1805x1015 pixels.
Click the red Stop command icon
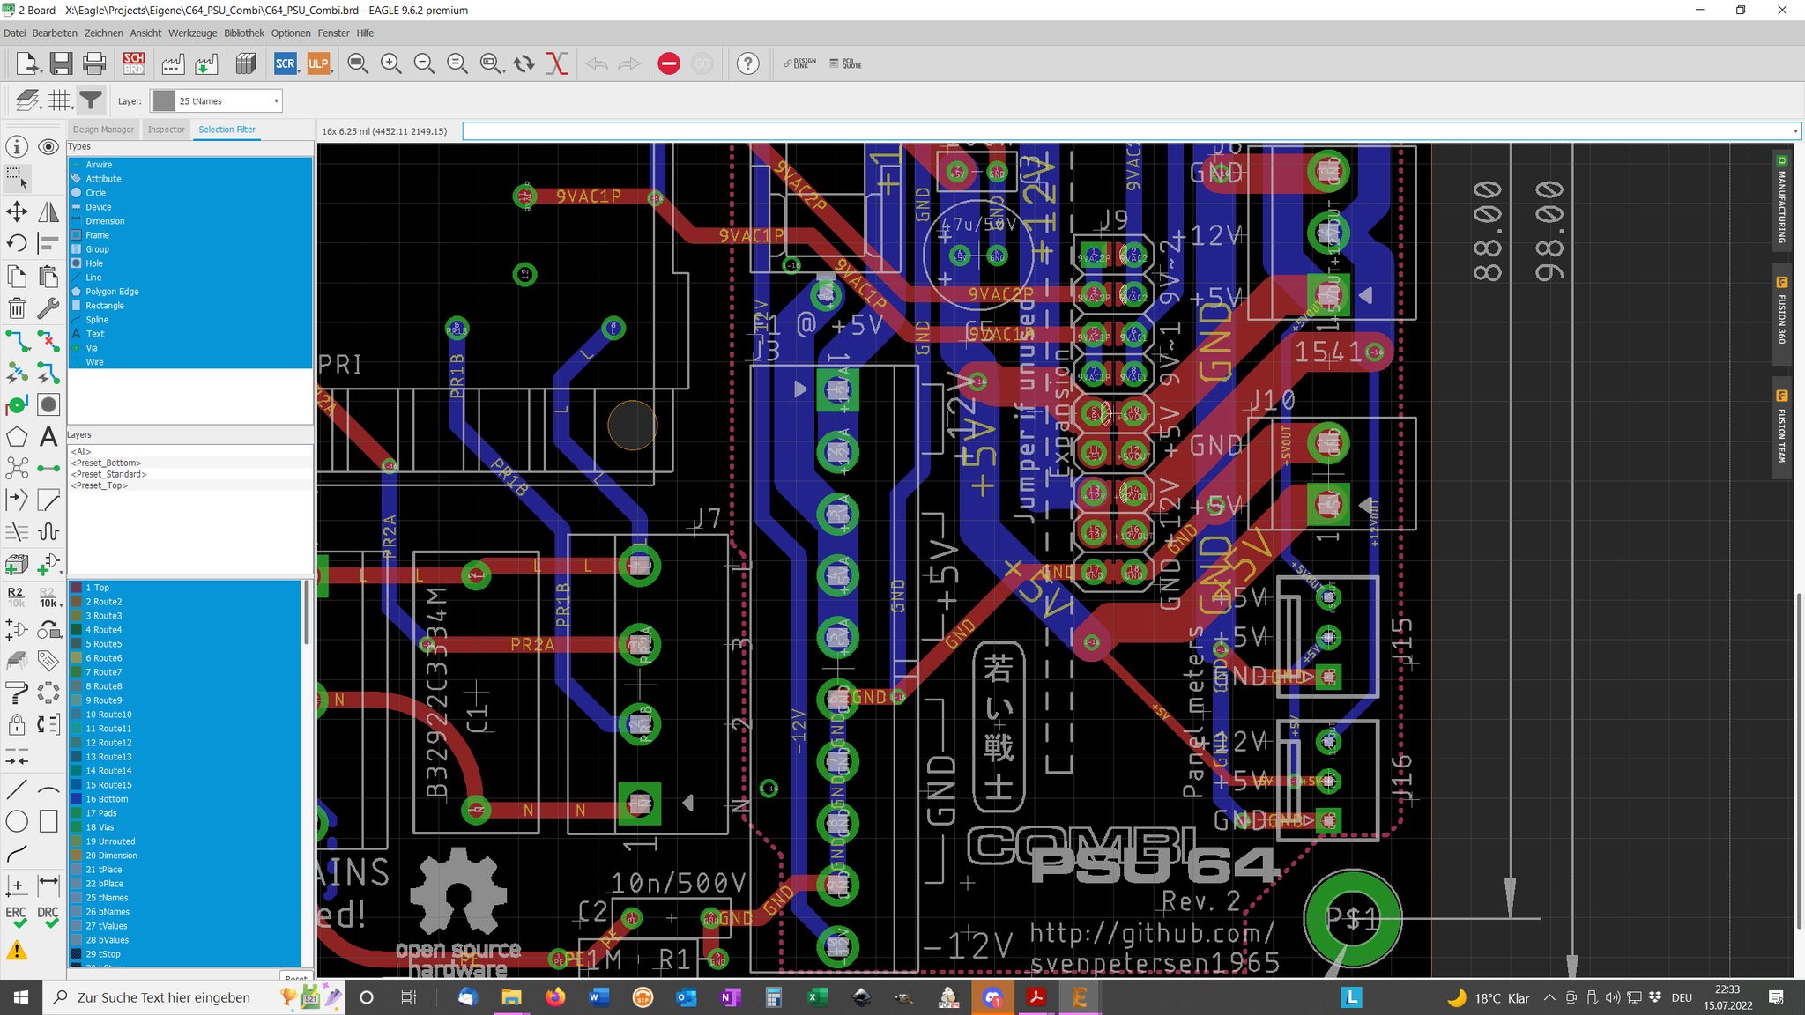click(669, 63)
